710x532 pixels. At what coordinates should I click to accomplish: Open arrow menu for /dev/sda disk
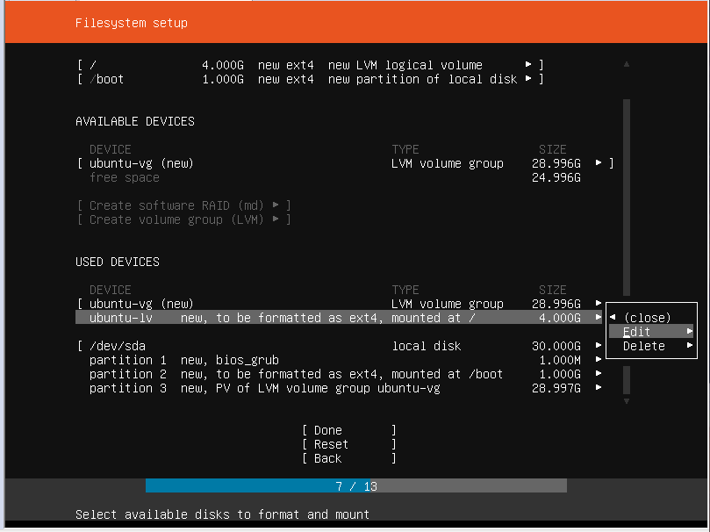599,346
